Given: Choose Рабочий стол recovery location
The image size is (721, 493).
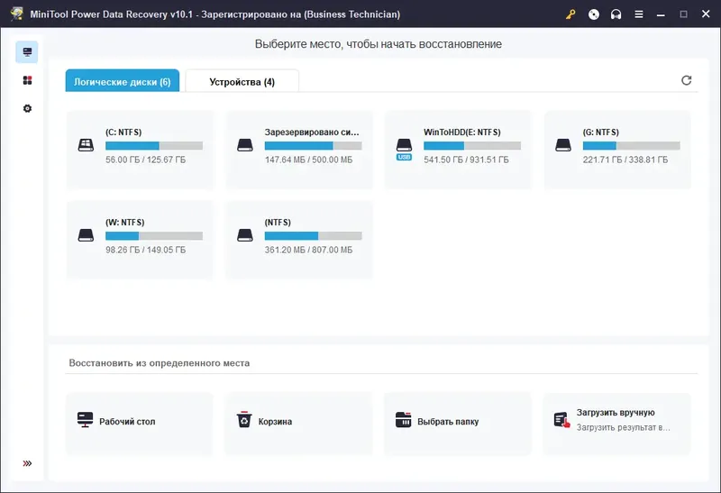Looking at the screenshot, I should [140, 424].
